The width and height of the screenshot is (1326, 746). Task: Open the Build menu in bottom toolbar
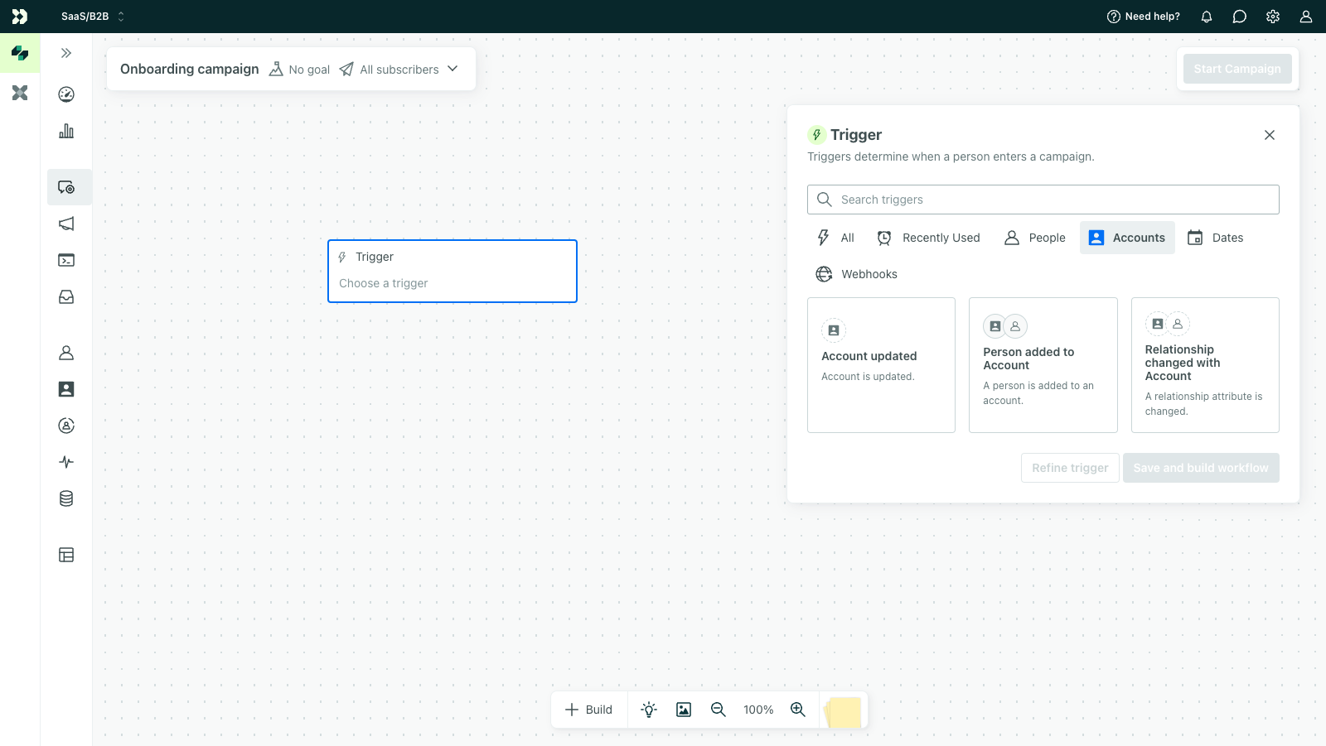pyautogui.click(x=588, y=710)
